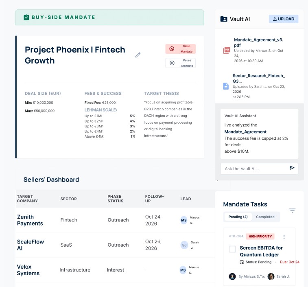This screenshot has width=308, height=287.
Task: Click Project Phoenix | Fintech Growth title
Action: pyautogui.click(x=75, y=55)
